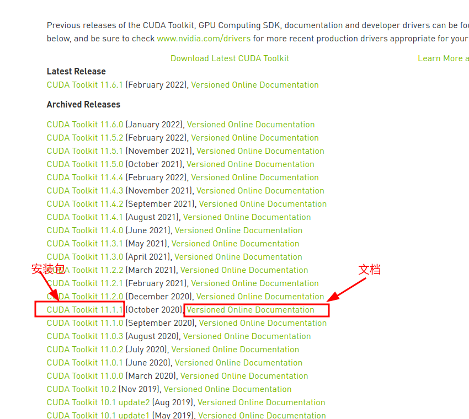Open CUDA Toolkit 11.2.2 link
The image size is (469, 419).
85,270
